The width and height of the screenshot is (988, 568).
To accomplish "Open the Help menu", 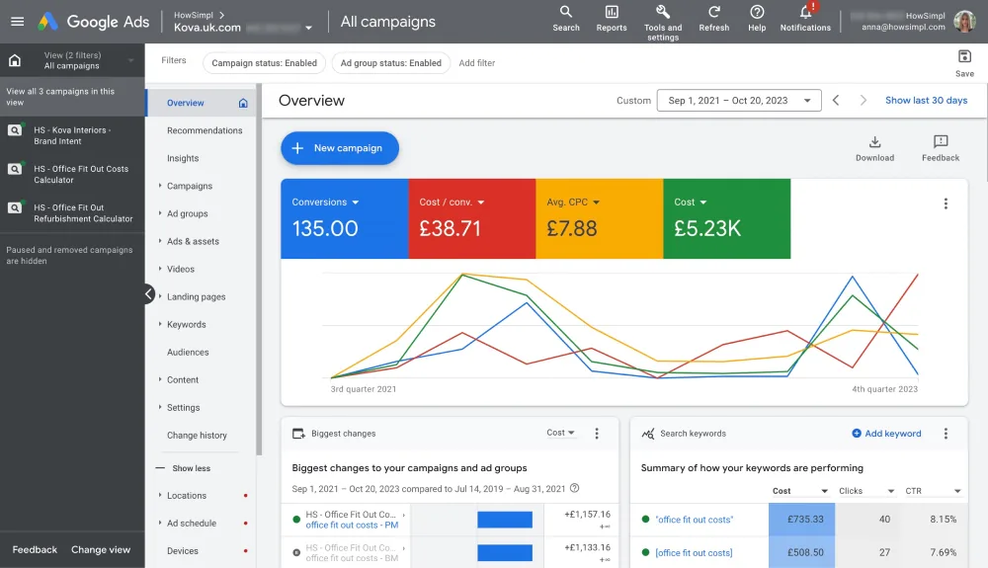I will click(x=757, y=19).
